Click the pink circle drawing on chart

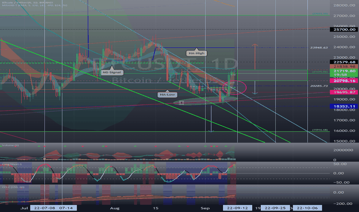pyautogui.click(x=235, y=87)
